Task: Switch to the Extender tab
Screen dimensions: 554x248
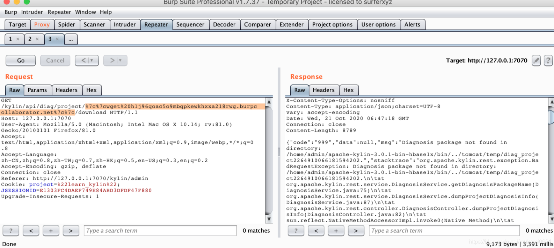Action: point(292,25)
